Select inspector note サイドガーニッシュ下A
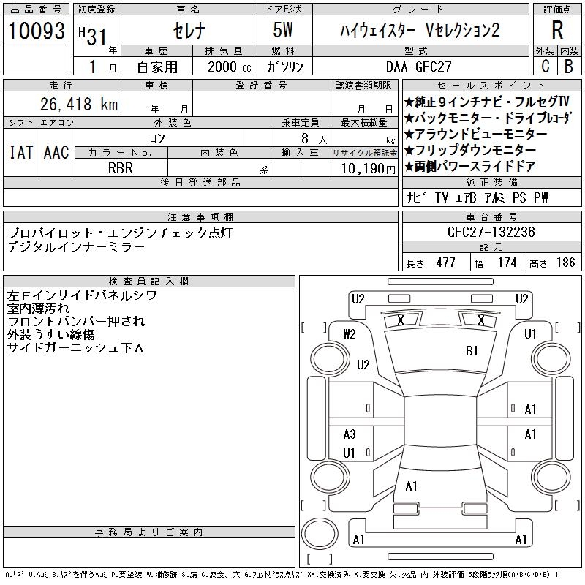Screen dimensions: 585x585 (75, 348)
